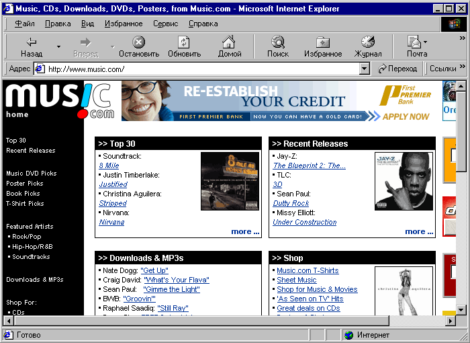The width and height of the screenshot is (470, 343).
Task: Open the Правка menu
Action: pyautogui.click(x=58, y=24)
